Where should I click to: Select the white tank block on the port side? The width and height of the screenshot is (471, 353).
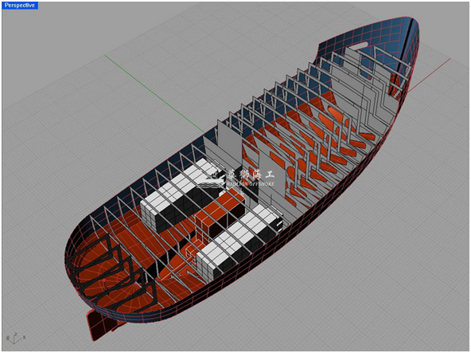[x=178, y=195]
